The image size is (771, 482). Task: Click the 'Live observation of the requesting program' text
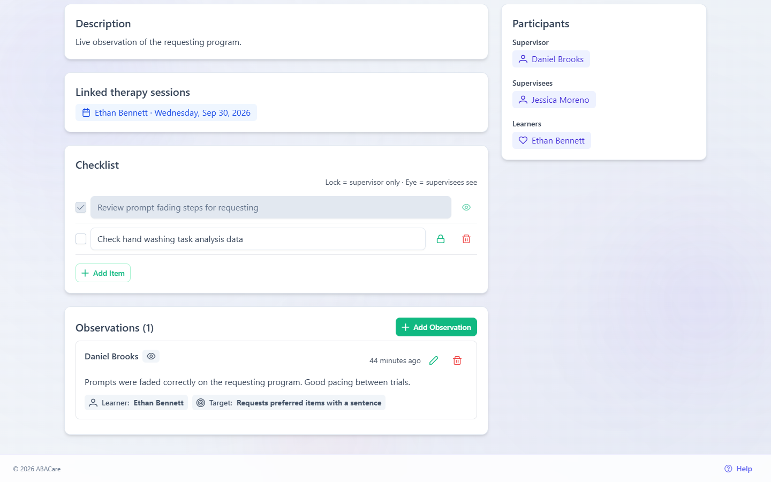pos(158,42)
